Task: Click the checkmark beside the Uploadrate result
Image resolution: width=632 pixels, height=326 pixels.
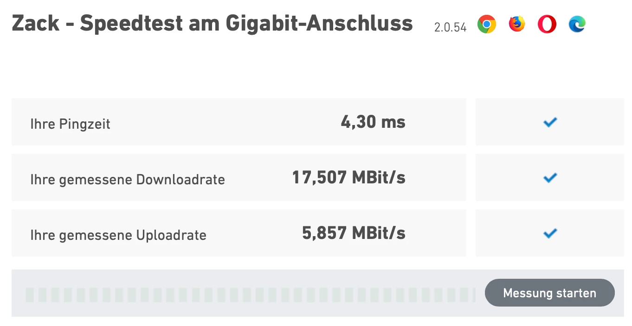Action: point(550,233)
